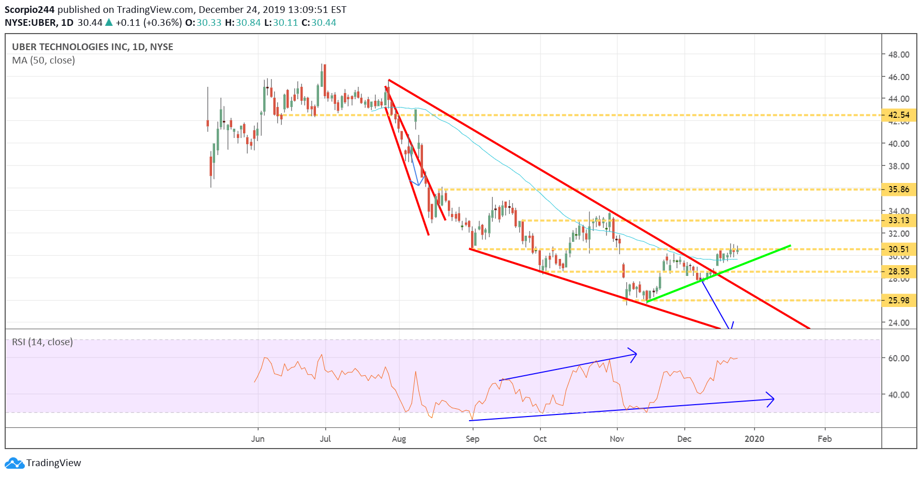Click the Jul label on time axis
This screenshot has height=477, width=922.
coord(325,439)
